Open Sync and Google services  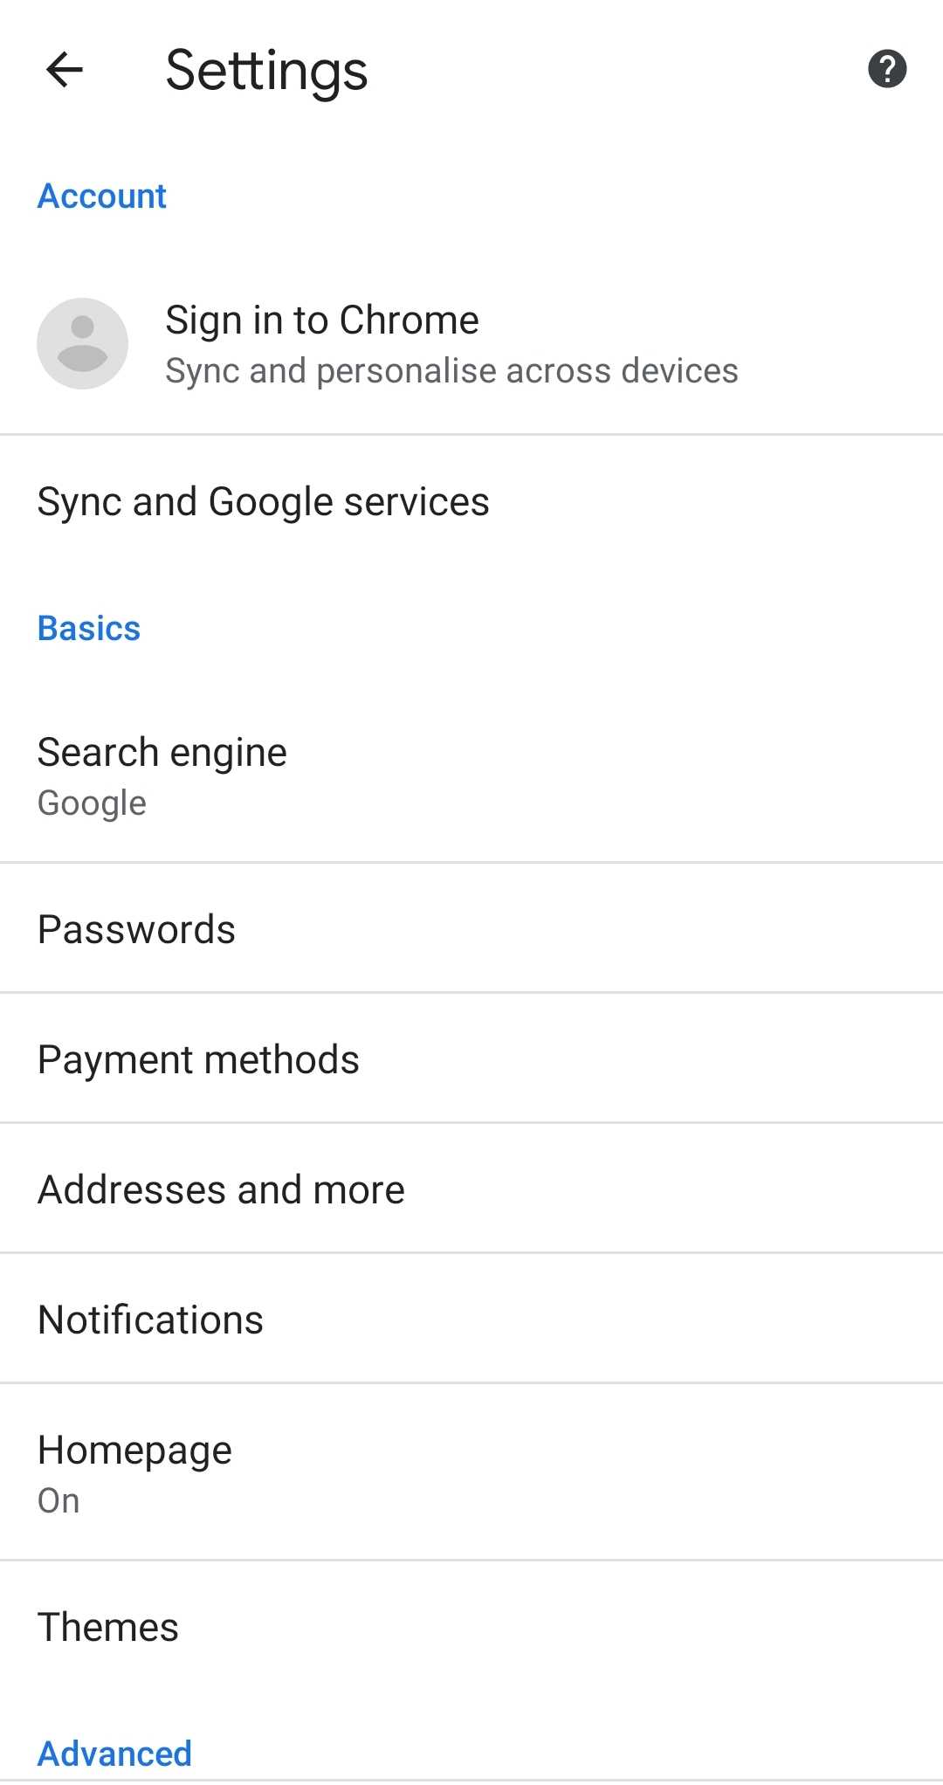pyautogui.click(x=263, y=502)
